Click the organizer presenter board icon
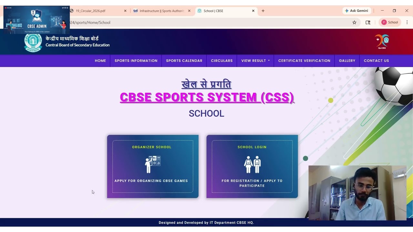 click(153, 164)
